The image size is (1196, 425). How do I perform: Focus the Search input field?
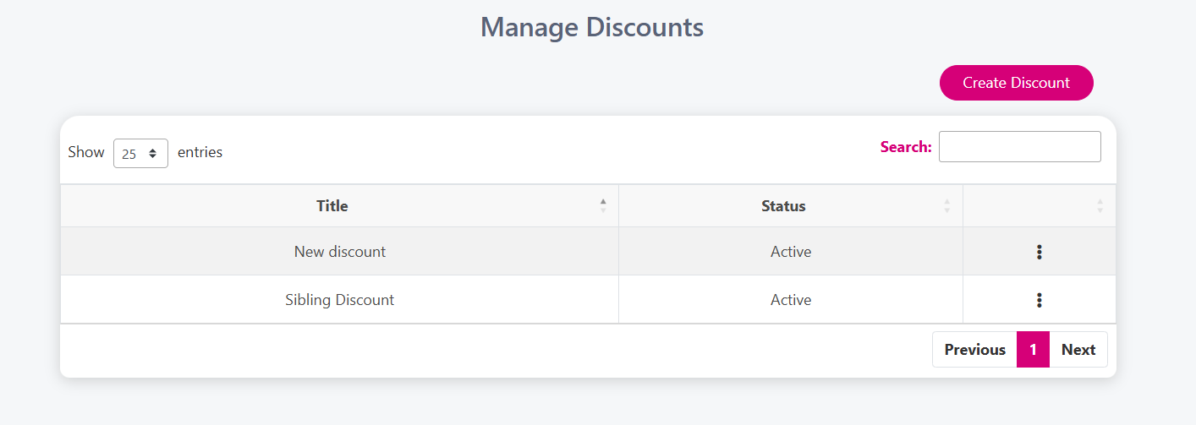1019,147
